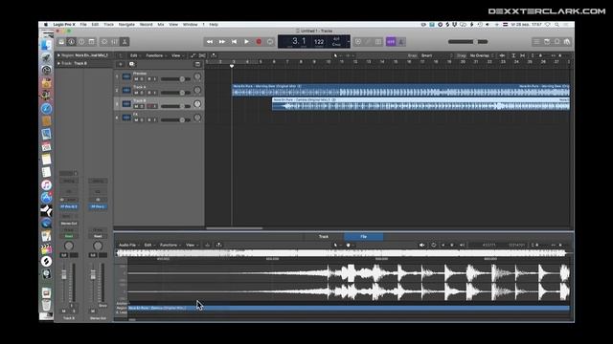Open the Mix menu

coord(161,24)
